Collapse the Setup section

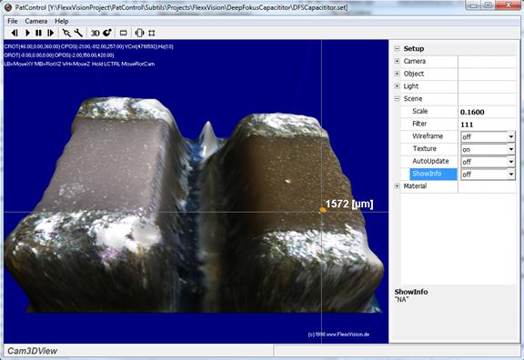(x=397, y=48)
